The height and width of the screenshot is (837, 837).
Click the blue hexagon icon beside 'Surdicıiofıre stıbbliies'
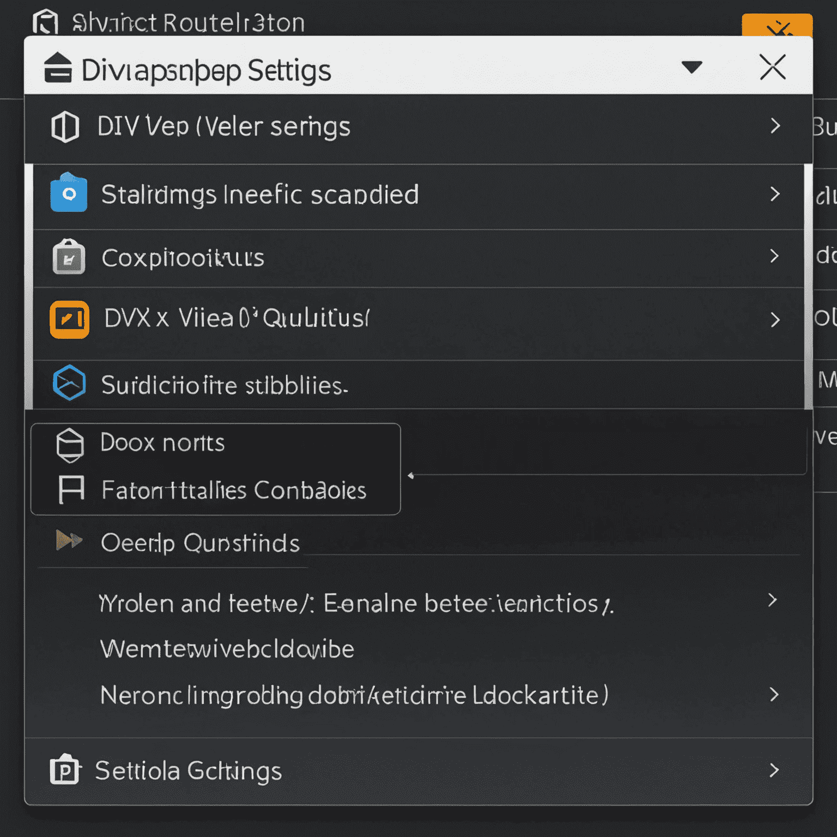69,383
